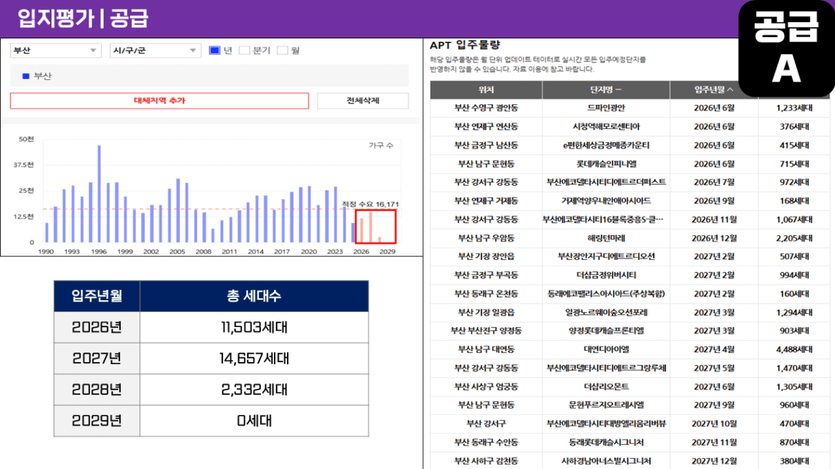Click the 부산 수영구 광안동 location cell
Viewport: 835px width, 469px height.
[x=486, y=108]
